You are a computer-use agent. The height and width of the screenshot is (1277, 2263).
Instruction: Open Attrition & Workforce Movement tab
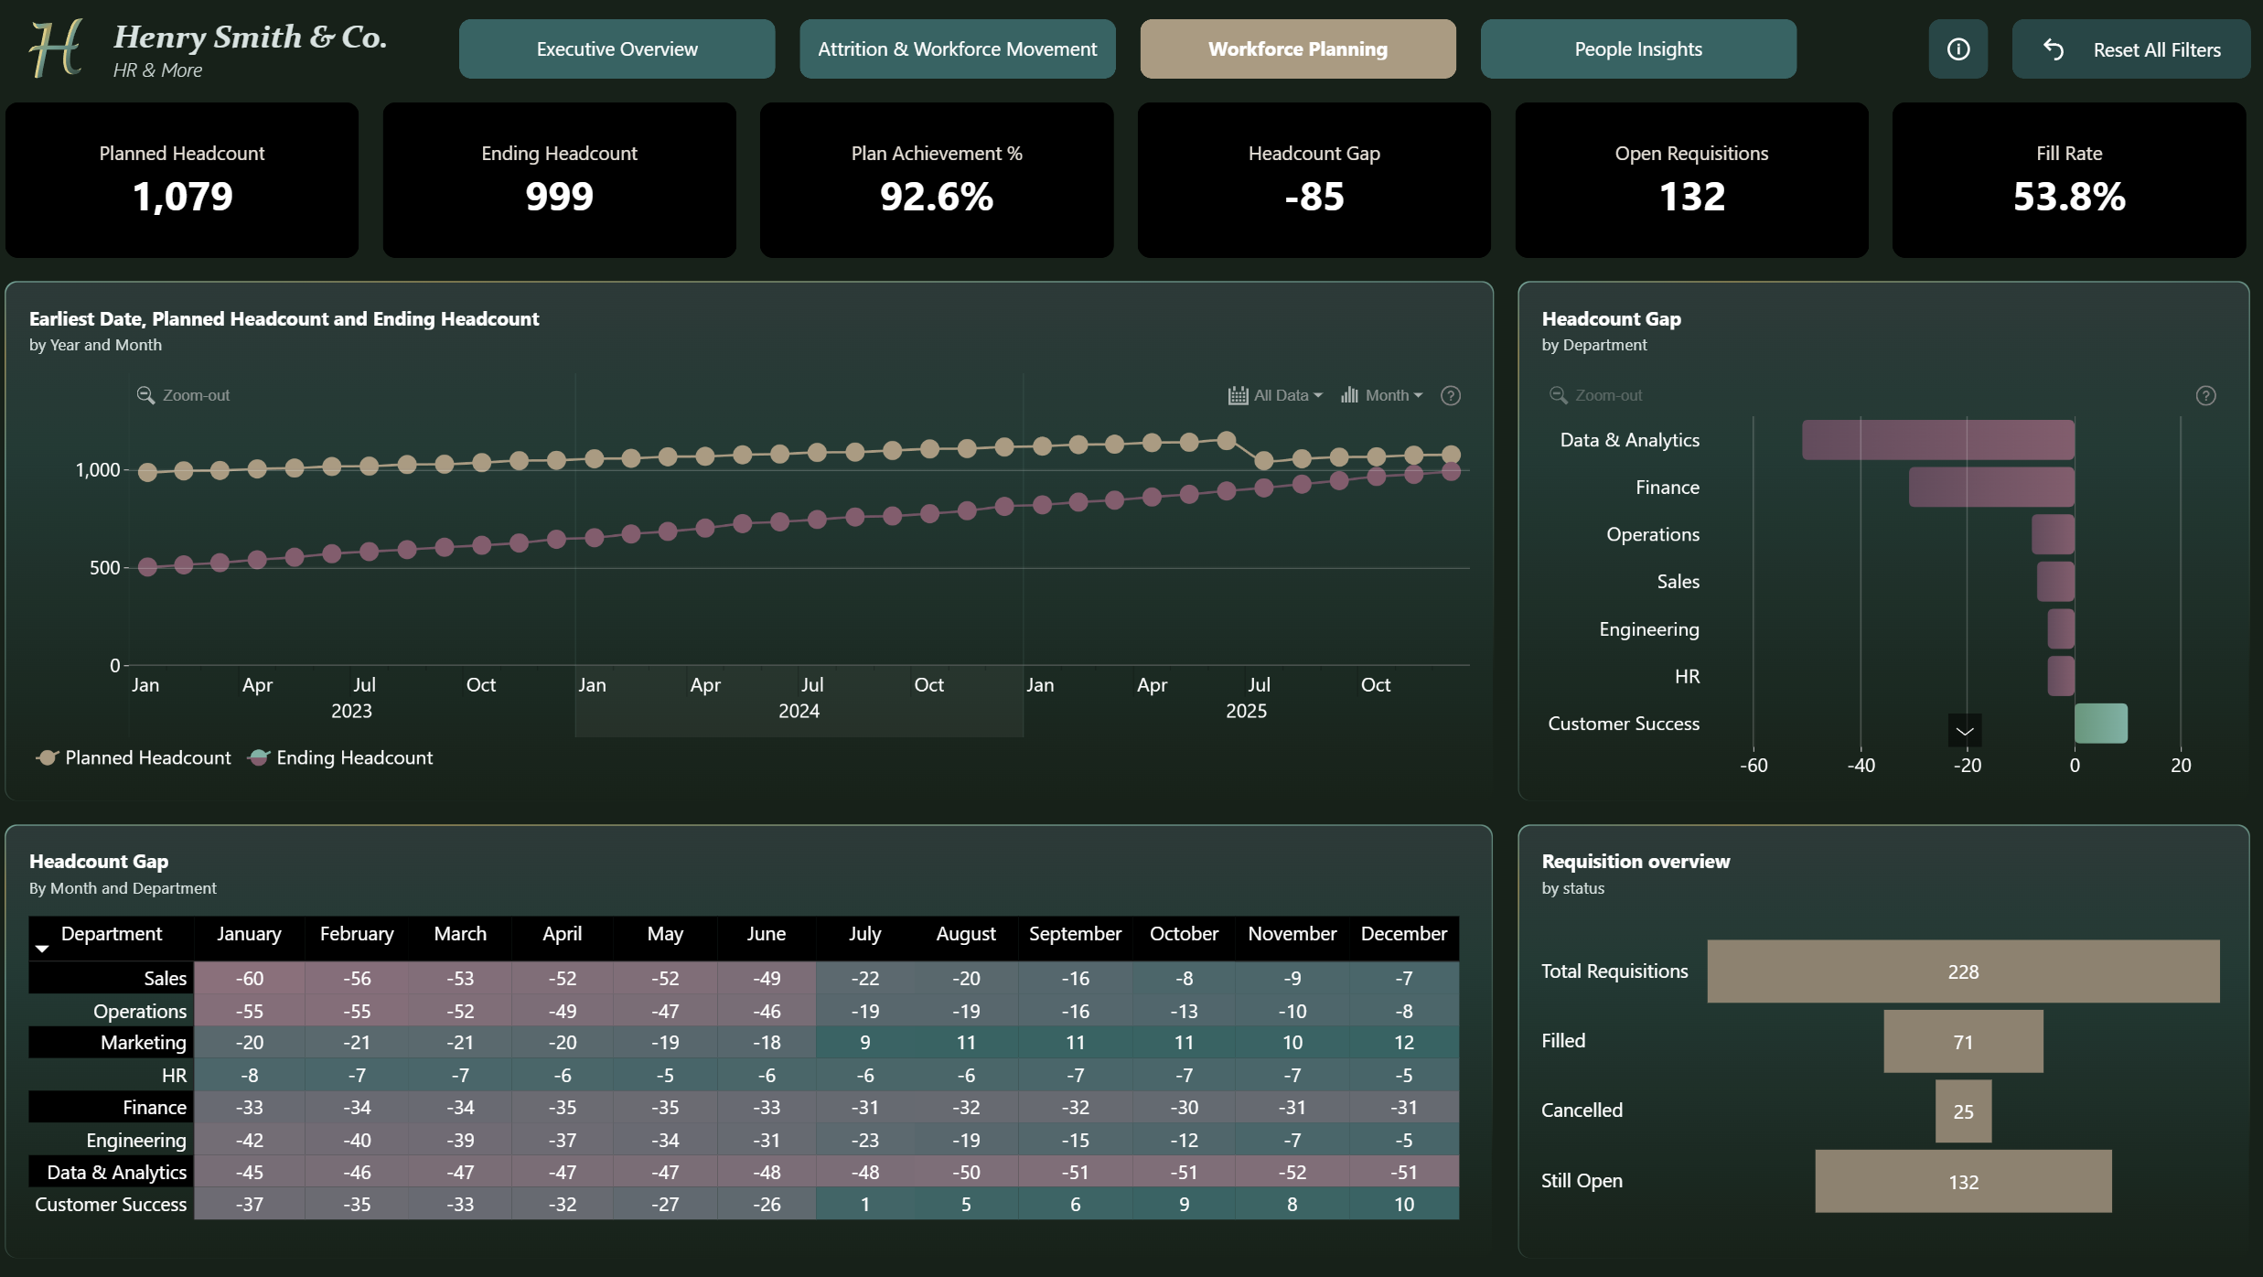[x=957, y=49]
